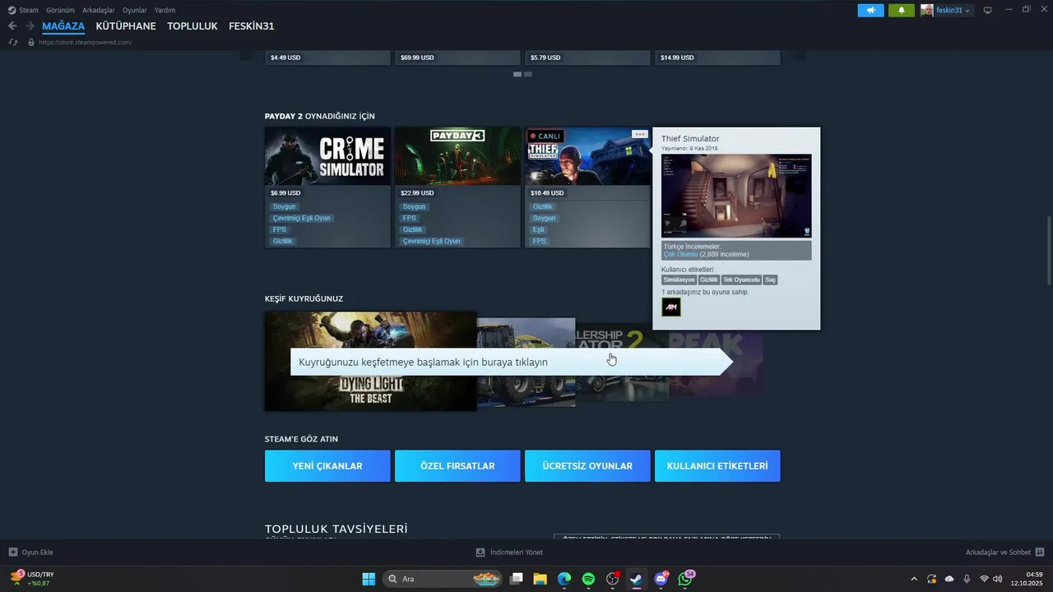Open the taskbar volume icon

998,579
